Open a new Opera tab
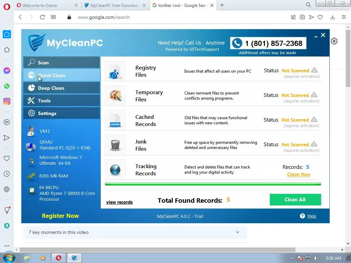The height and width of the screenshot is (263, 351). (x=222, y=5)
